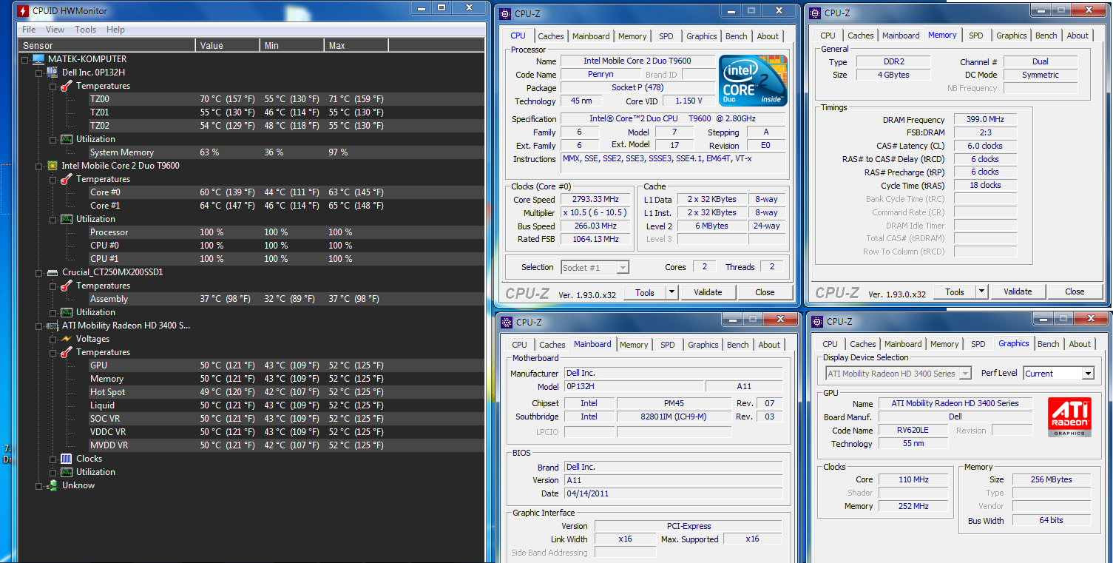Click the Dell Inc. 0P132H motherboard icon
This screenshot has width=1113, height=563.
tap(53, 73)
